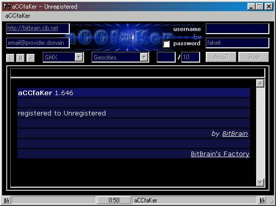Click the scrollbar up arrow
This screenshot has width=276, height=206.
pyautogui.click(x=260, y=83)
